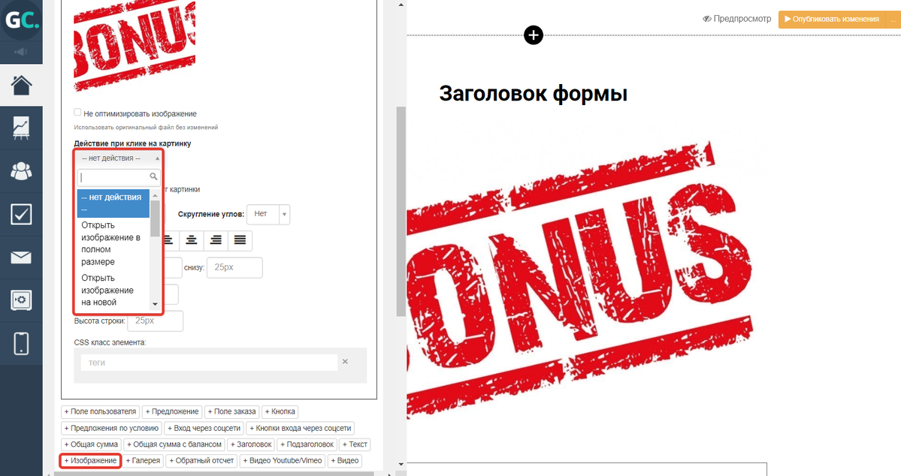Open the home section in sidebar
901x476 pixels.
[x=21, y=86]
